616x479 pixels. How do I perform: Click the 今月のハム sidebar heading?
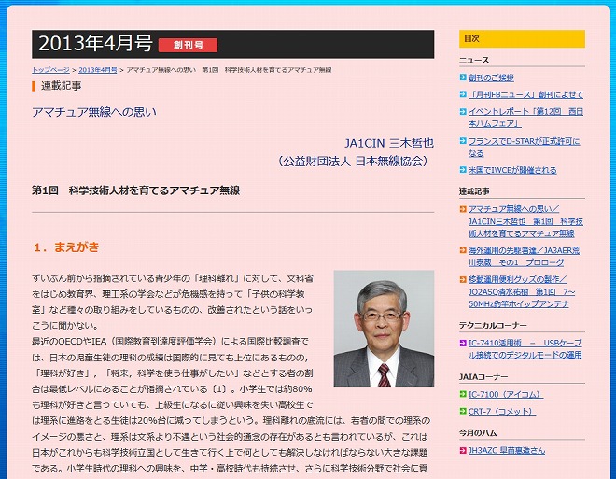click(x=478, y=433)
